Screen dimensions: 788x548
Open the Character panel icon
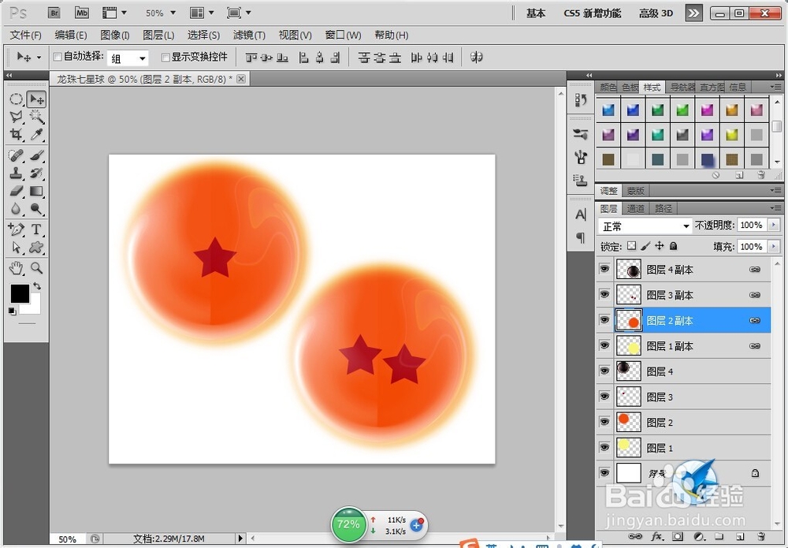(581, 214)
